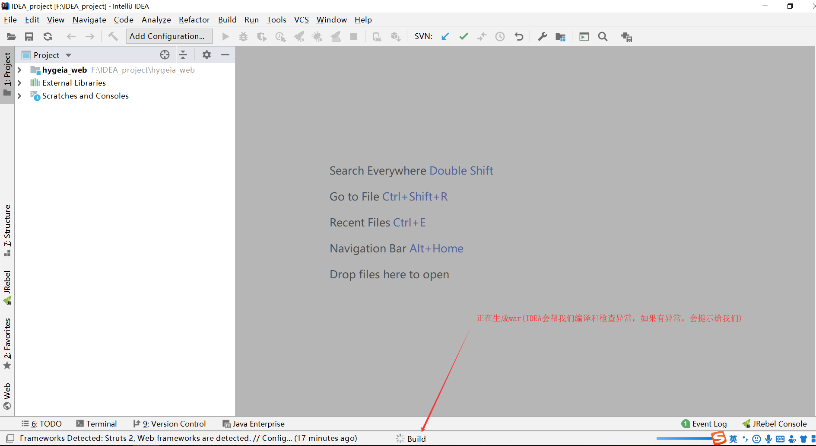Expand the External Libraries node
Viewport: 816px width, 446px height.
(19, 83)
